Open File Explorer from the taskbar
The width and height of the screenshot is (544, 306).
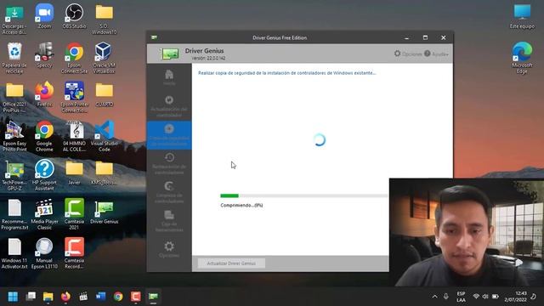coord(48,297)
